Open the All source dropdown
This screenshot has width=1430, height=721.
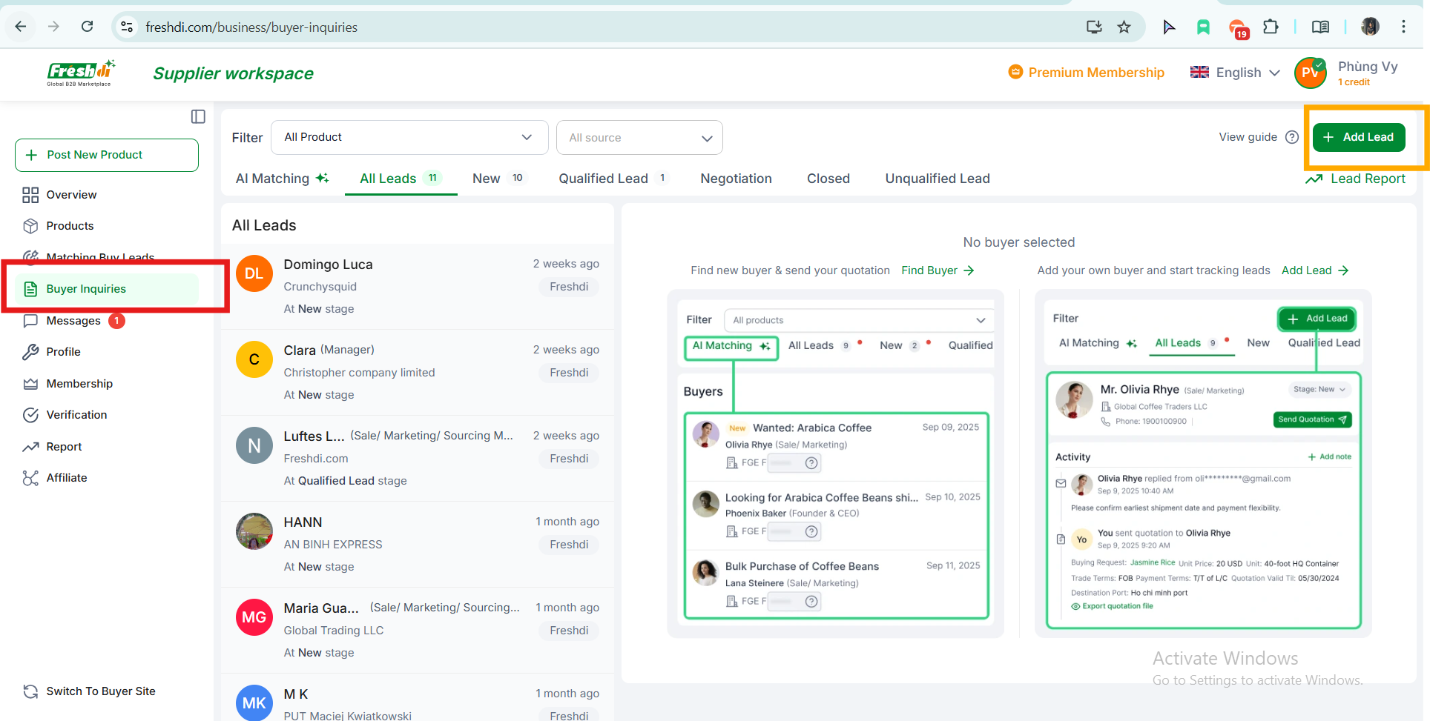pyautogui.click(x=639, y=138)
